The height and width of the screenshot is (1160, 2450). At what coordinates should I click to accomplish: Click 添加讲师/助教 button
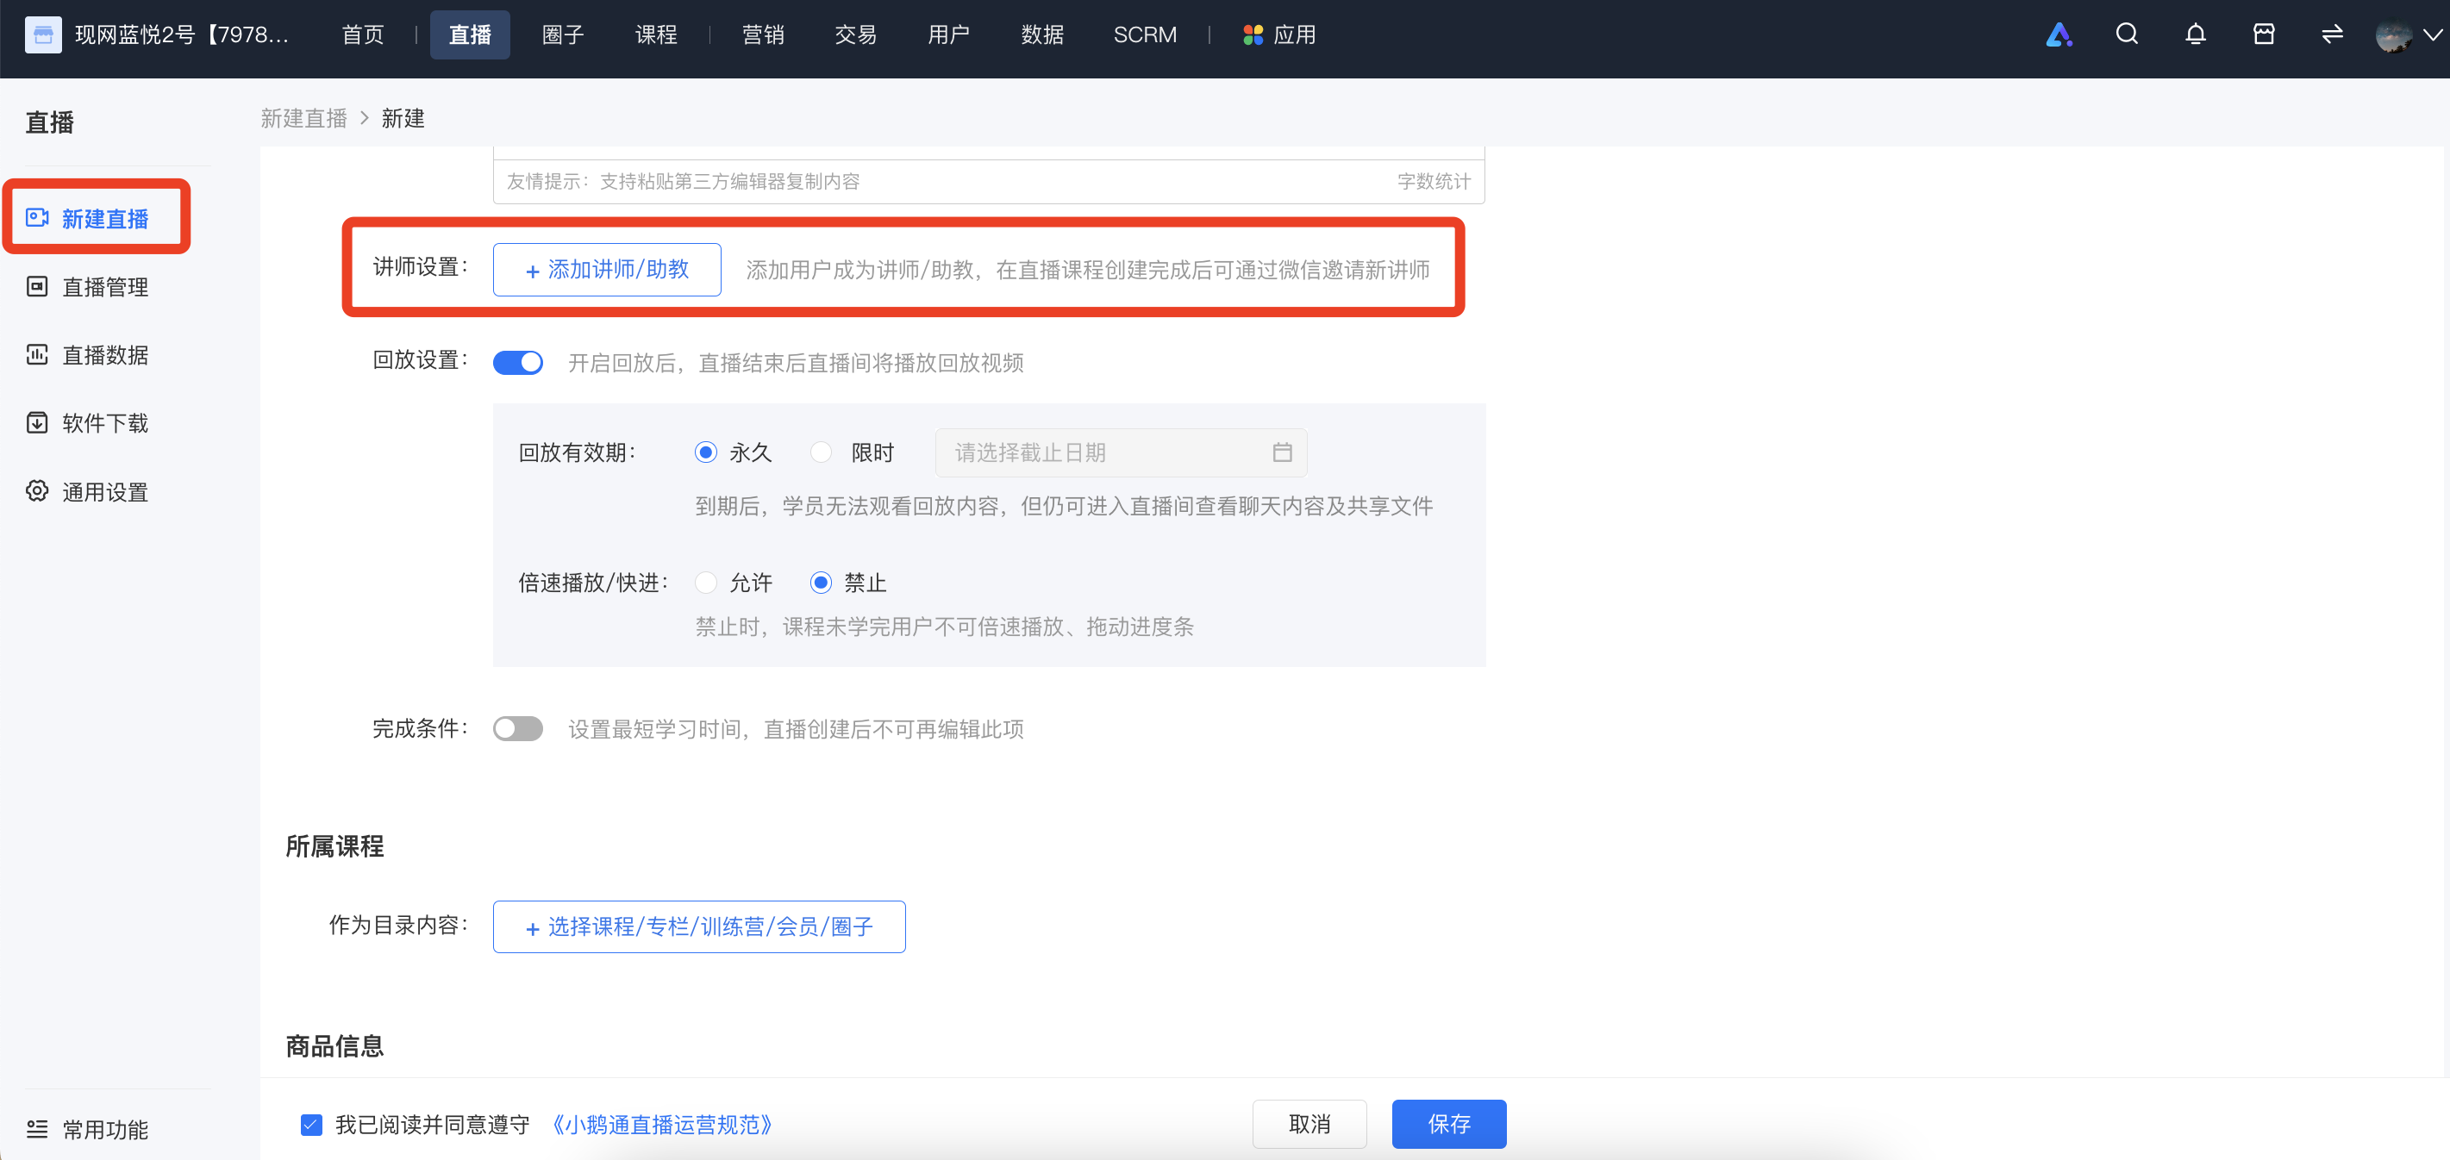point(607,270)
